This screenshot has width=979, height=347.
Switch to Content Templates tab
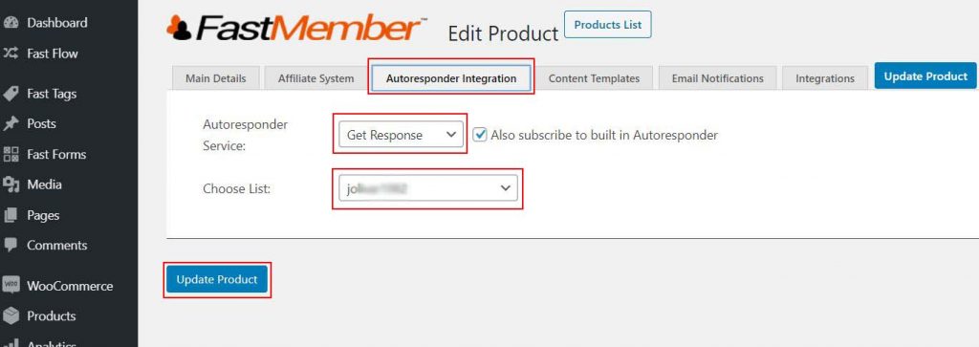pos(594,78)
